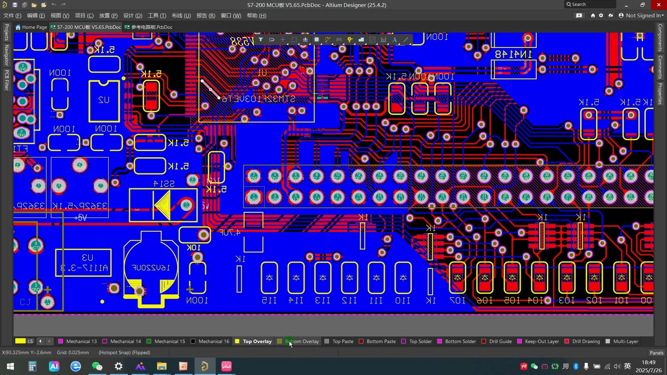
Task: Click the yellow current-layer color swatch
Action: [x=20, y=341]
